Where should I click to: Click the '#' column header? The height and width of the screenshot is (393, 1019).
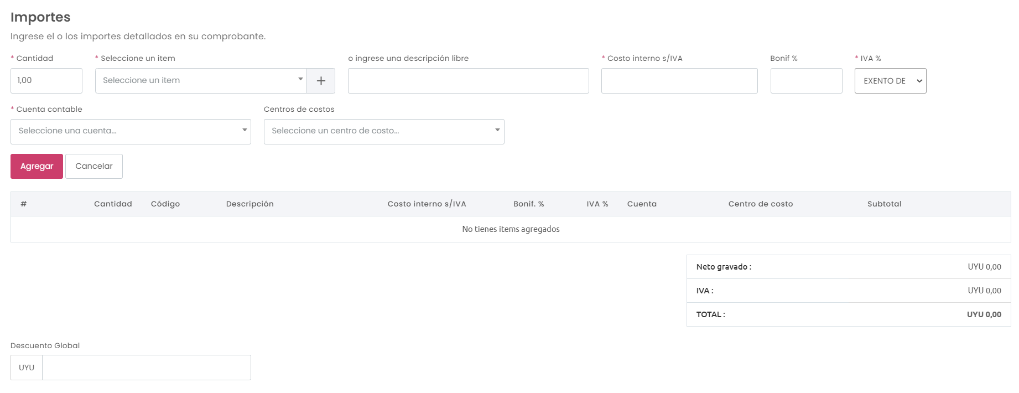coord(24,204)
